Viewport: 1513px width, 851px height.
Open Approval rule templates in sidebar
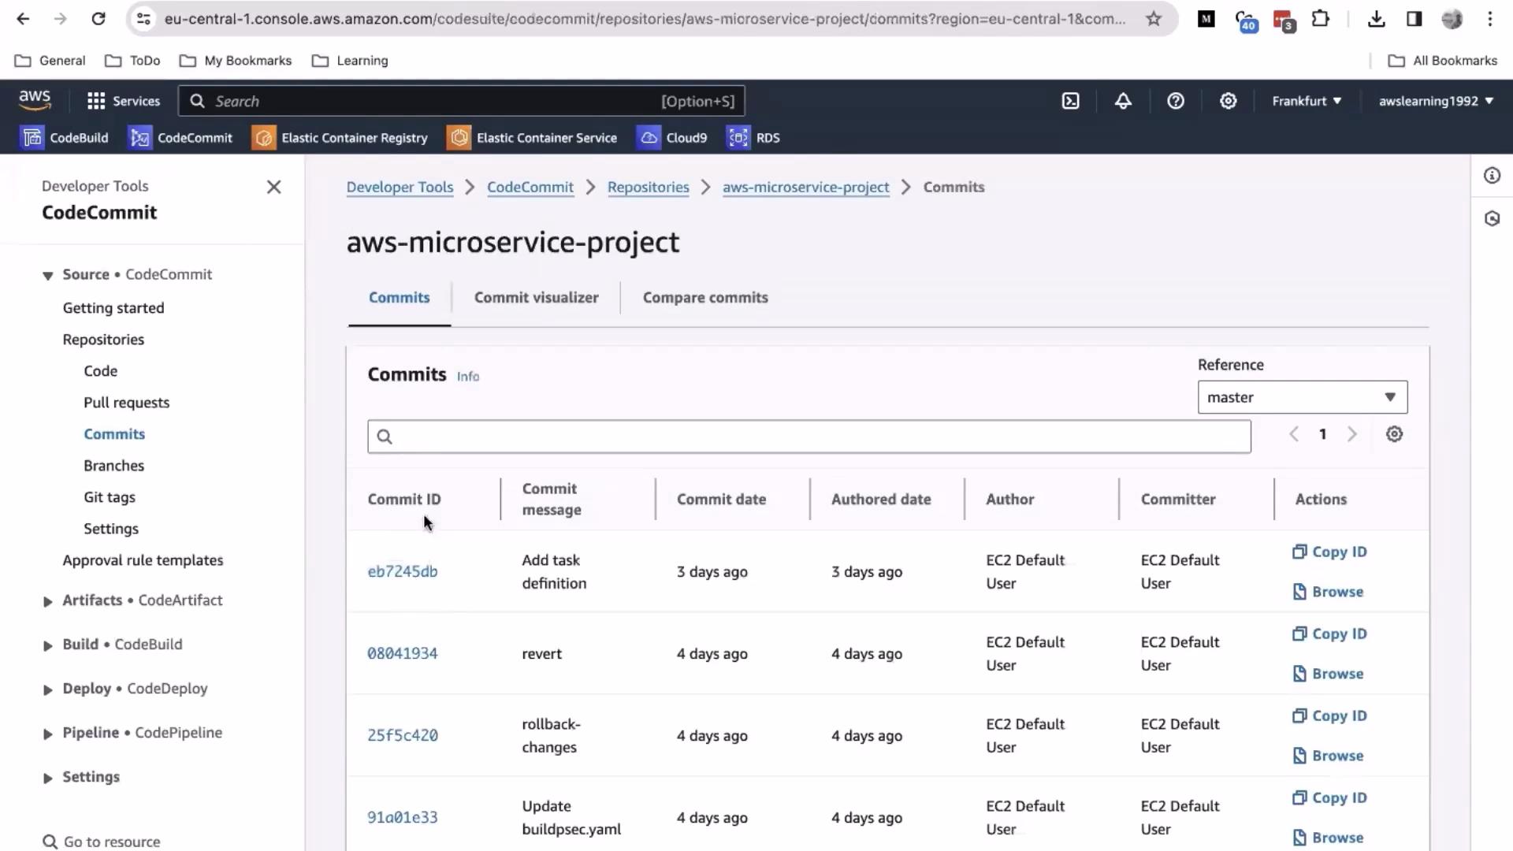click(x=143, y=560)
